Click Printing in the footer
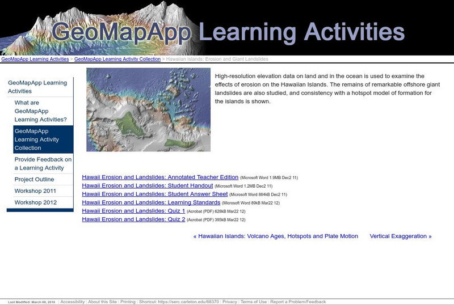454x305 pixels. click(x=128, y=302)
